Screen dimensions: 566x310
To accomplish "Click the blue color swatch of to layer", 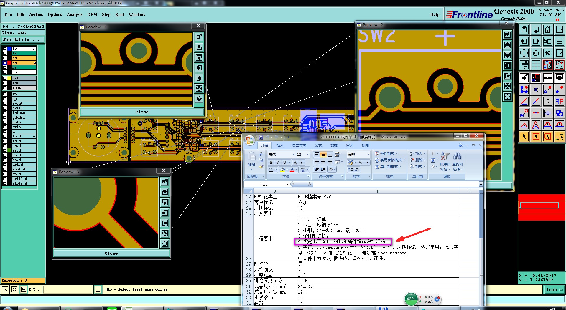I will (x=9, y=49).
